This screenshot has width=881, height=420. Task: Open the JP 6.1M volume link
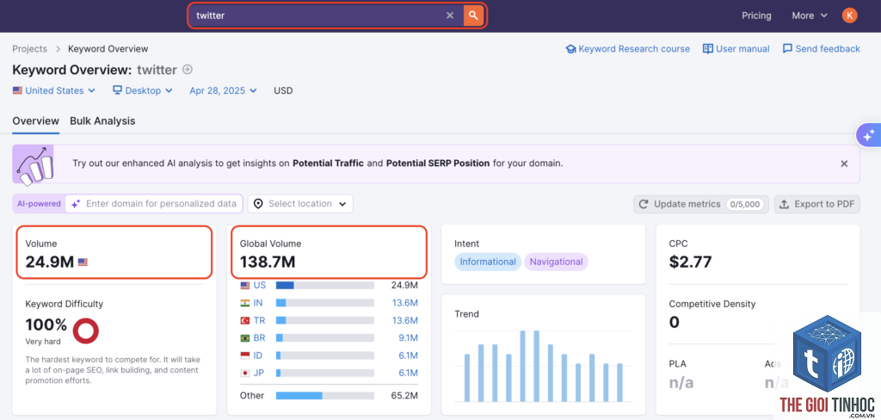coord(408,373)
